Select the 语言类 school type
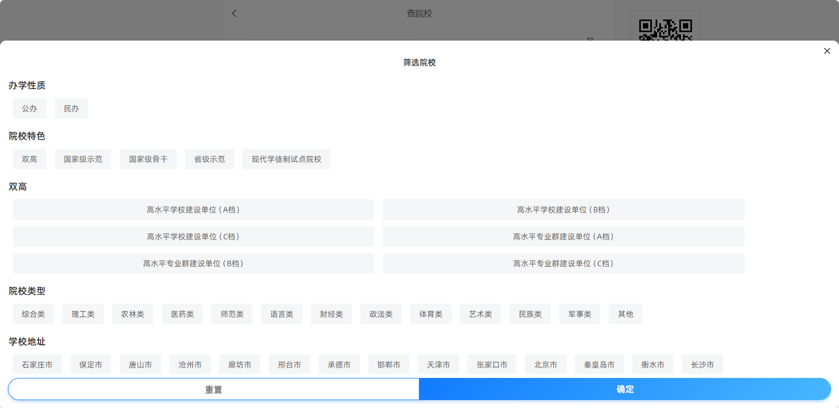This screenshot has height=408, width=839. (x=281, y=314)
